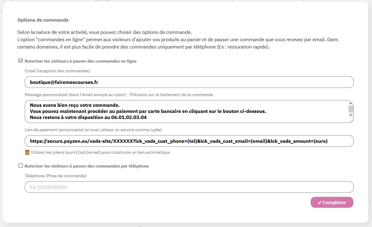The height and width of the screenshot is (227, 372).
Task: Click the 'Lien de paiement personnalisé' label
Action: click(x=93, y=130)
